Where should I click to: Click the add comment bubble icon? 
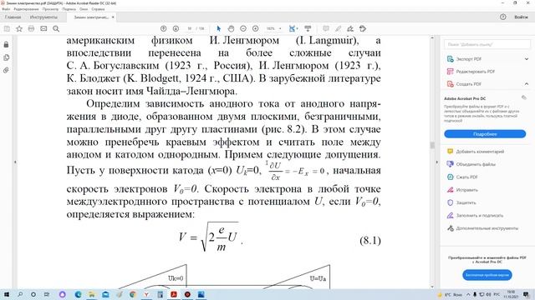coord(326,29)
